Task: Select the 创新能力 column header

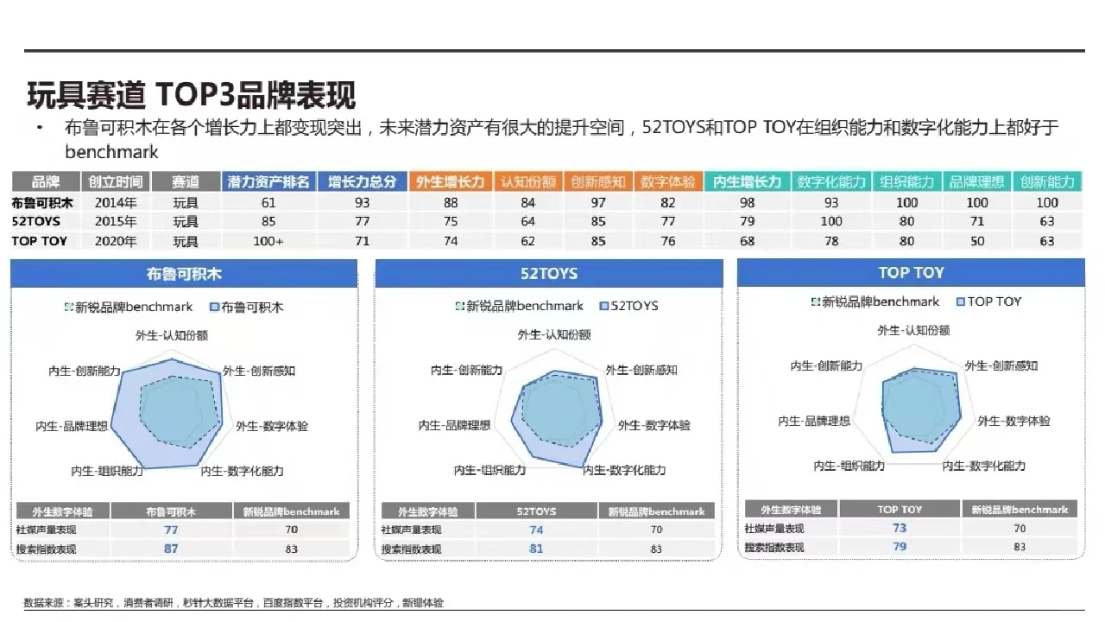Action: click(x=1047, y=182)
